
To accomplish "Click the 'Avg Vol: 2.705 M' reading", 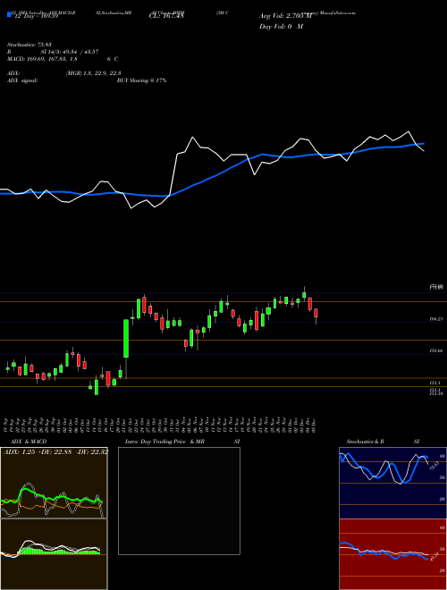I will click(x=285, y=16).
